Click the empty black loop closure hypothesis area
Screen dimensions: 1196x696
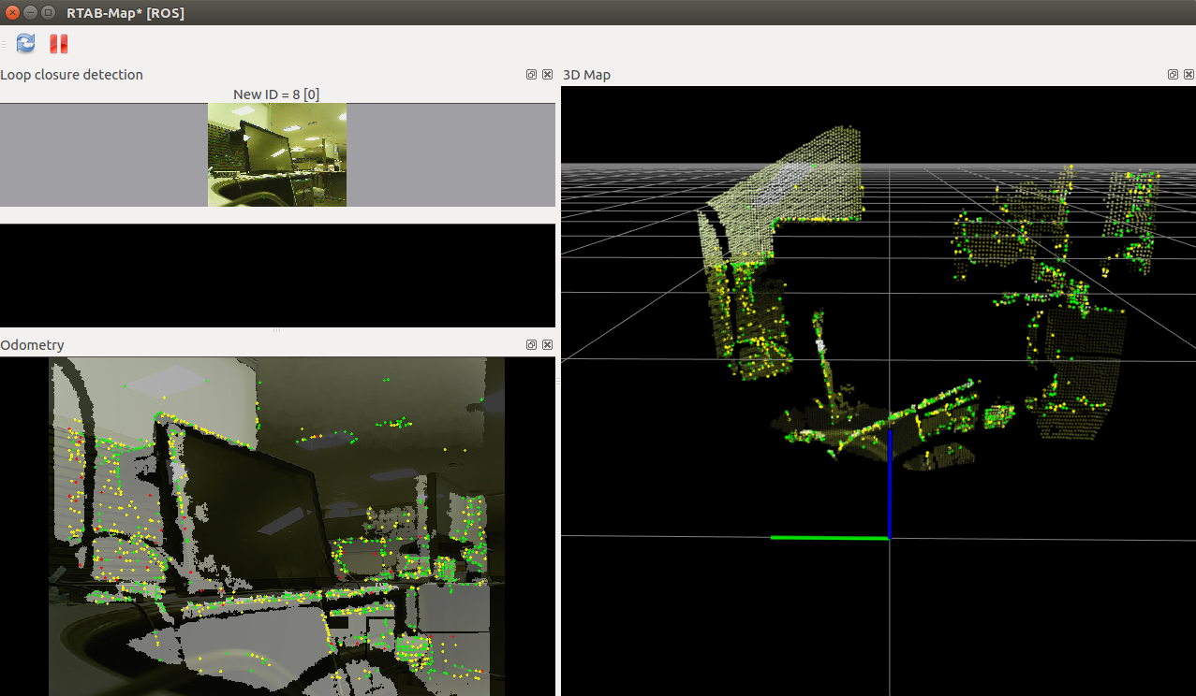[x=277, y=275]
